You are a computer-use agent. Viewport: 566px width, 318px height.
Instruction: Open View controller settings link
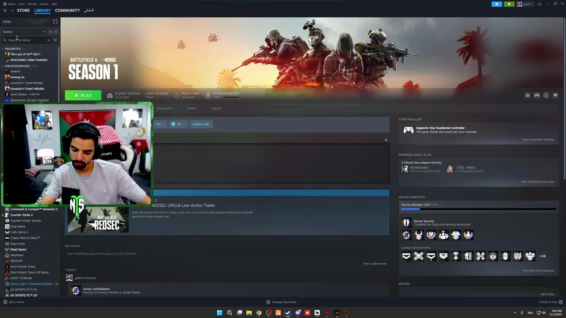point(538,140)
